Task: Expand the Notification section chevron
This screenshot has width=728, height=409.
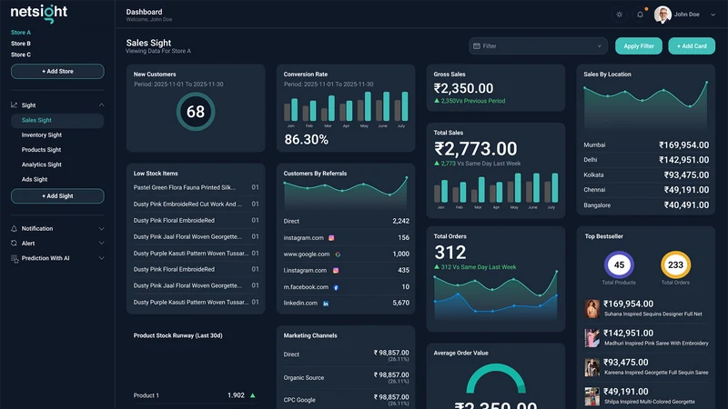Action: coord(101,229)
